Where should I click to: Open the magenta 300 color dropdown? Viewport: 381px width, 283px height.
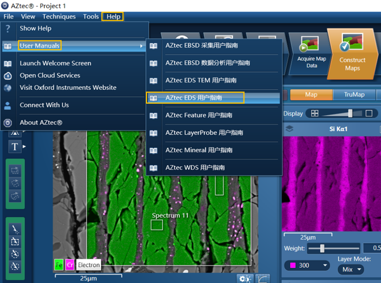[x=307, y=266]
